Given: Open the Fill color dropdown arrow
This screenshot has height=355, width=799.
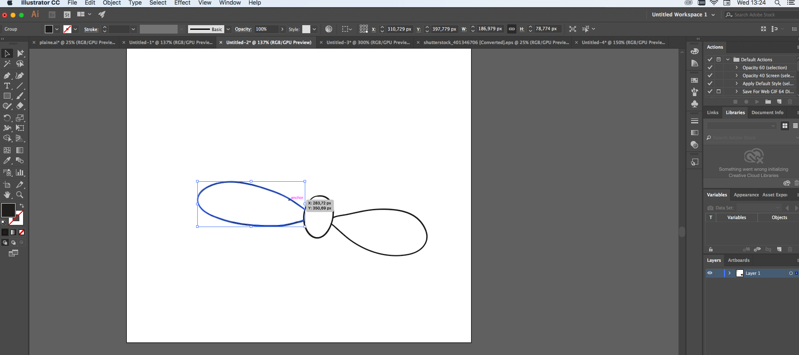Looking at the screenshot, I should click(57, 29).
